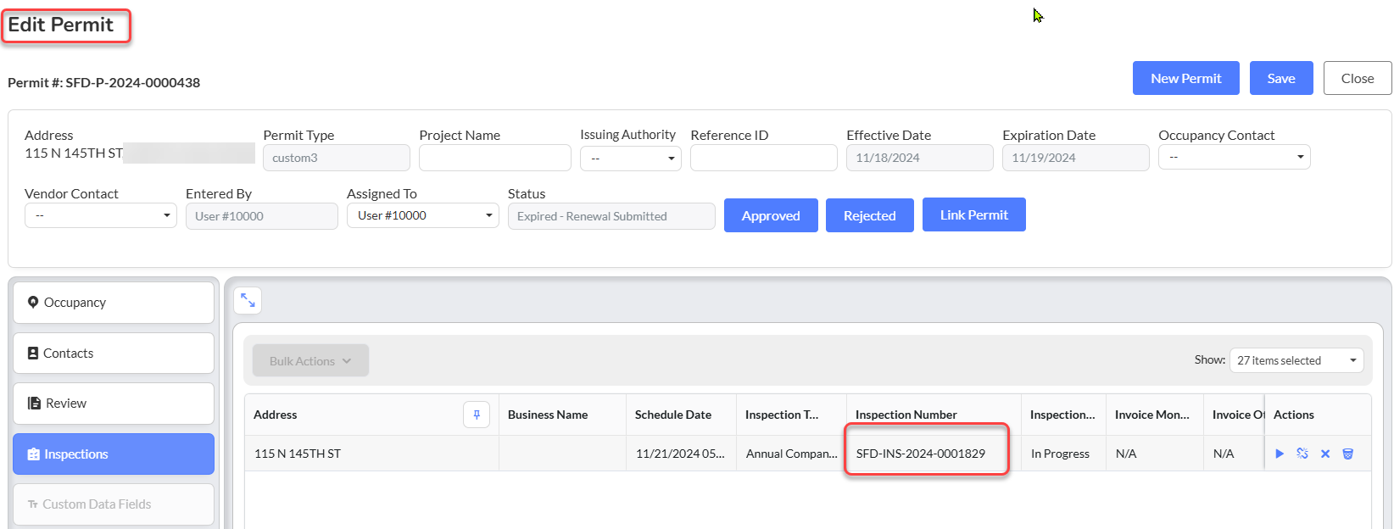This screenshot has width=1394, height=529.
Task: Click the Link Permit button
Action: click(974, 214)
